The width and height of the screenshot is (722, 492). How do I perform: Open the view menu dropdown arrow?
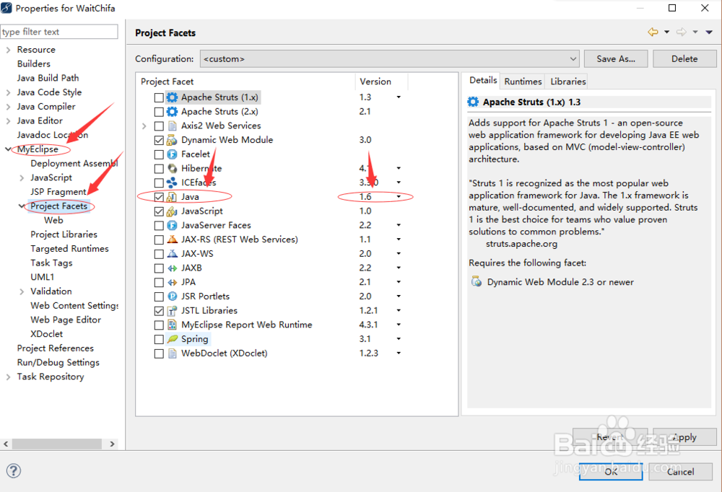tap(709, 32)
